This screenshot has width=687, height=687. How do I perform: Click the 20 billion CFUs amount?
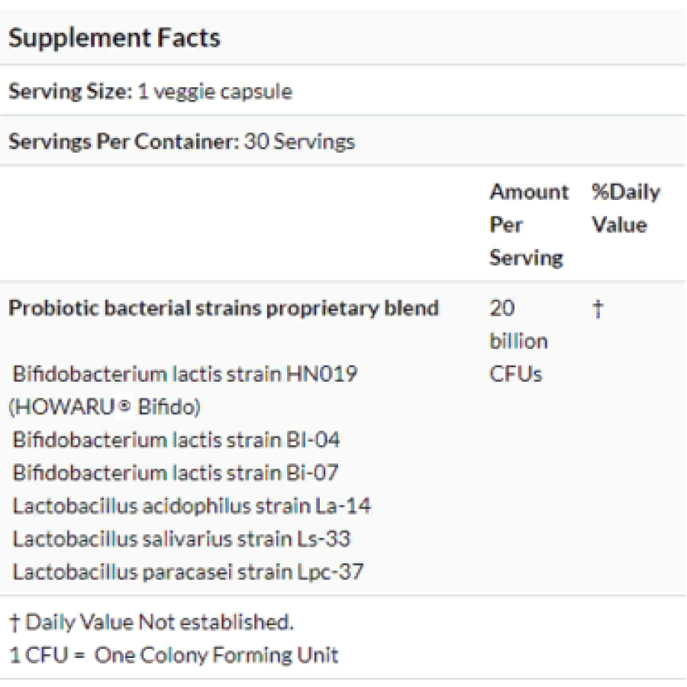[x=518, y=341]
